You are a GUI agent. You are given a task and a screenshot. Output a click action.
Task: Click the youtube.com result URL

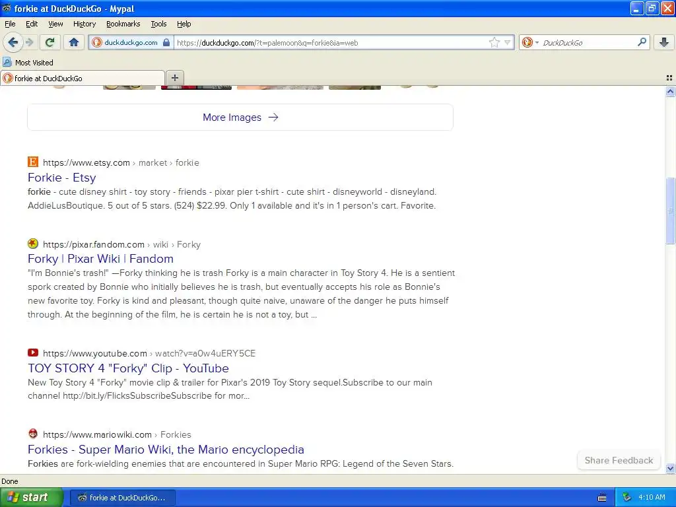click(149, 354)
